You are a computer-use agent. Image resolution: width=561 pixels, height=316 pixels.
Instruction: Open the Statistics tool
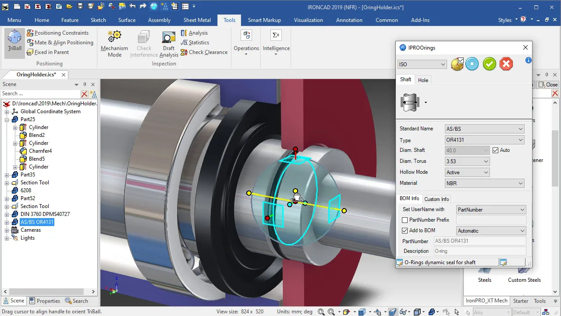(195, 43)
